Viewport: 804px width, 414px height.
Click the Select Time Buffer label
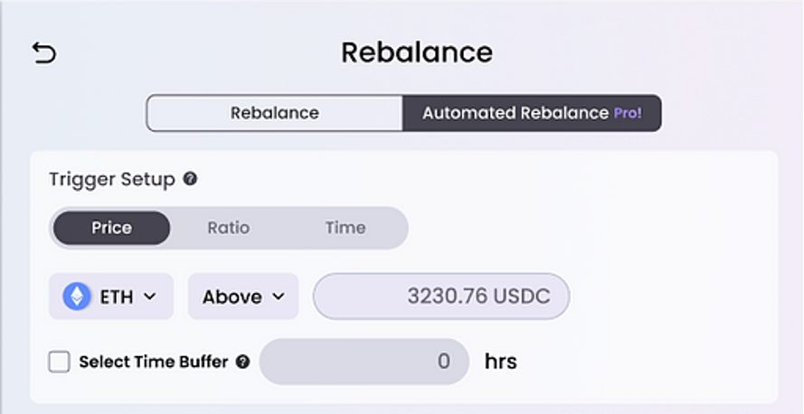click(154, 362)
